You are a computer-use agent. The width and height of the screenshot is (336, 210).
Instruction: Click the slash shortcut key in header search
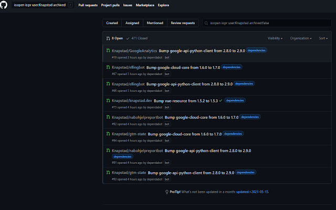tap(70, 5)
